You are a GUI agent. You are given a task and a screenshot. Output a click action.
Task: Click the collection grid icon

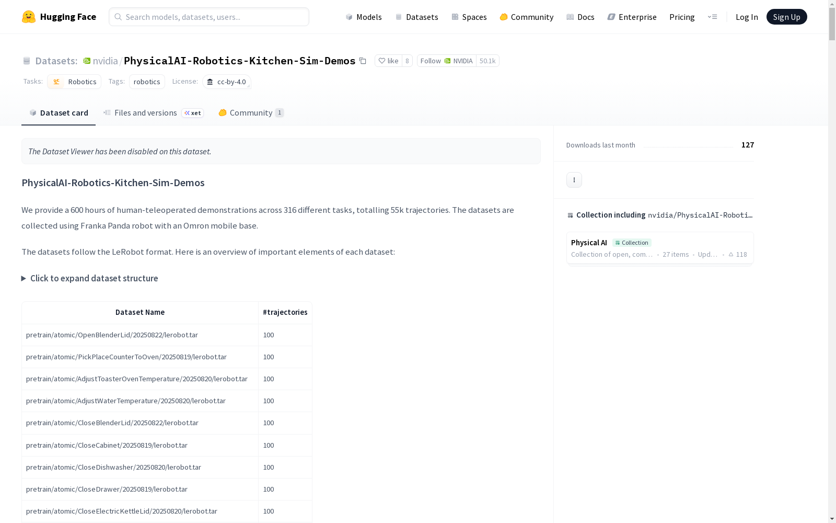coord(570,215)
